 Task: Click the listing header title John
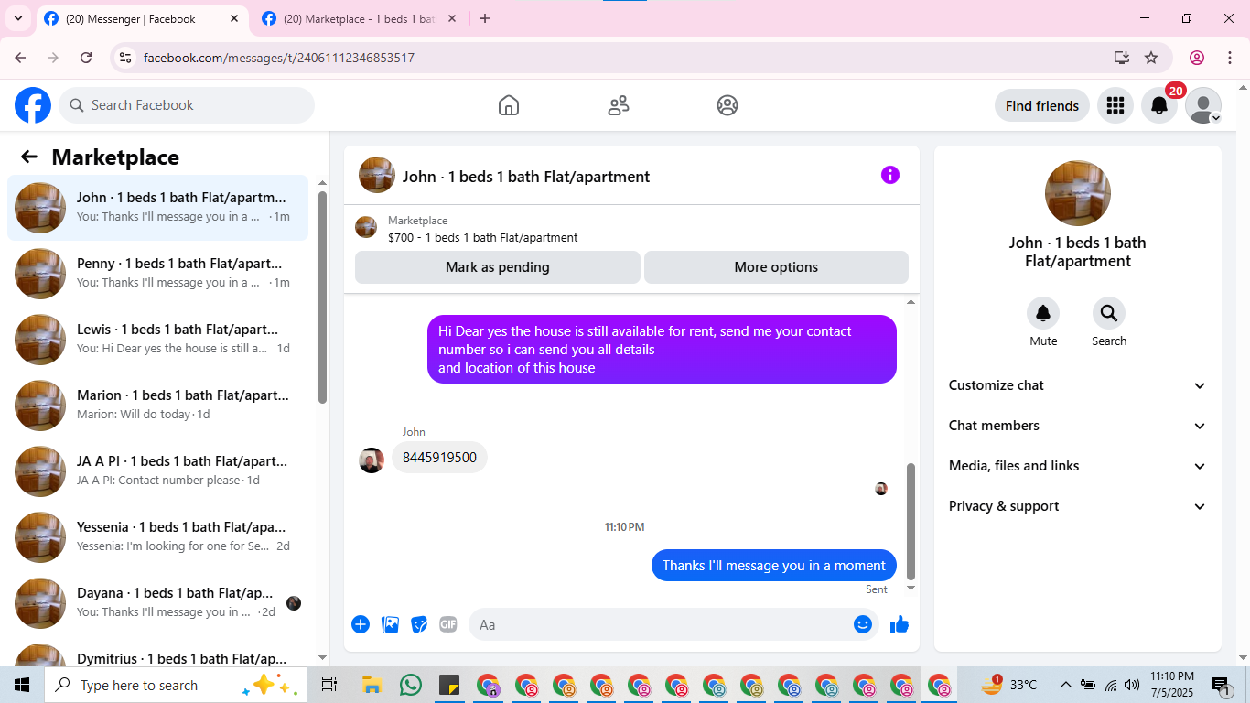click(x=526, y=177)
